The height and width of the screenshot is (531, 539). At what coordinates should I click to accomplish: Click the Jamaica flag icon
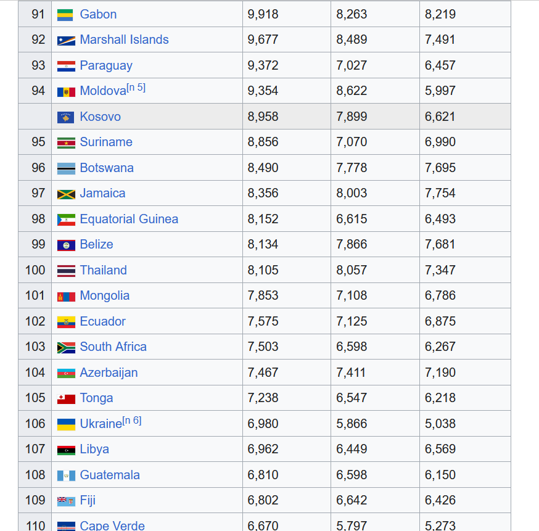[x=66, y=194]
